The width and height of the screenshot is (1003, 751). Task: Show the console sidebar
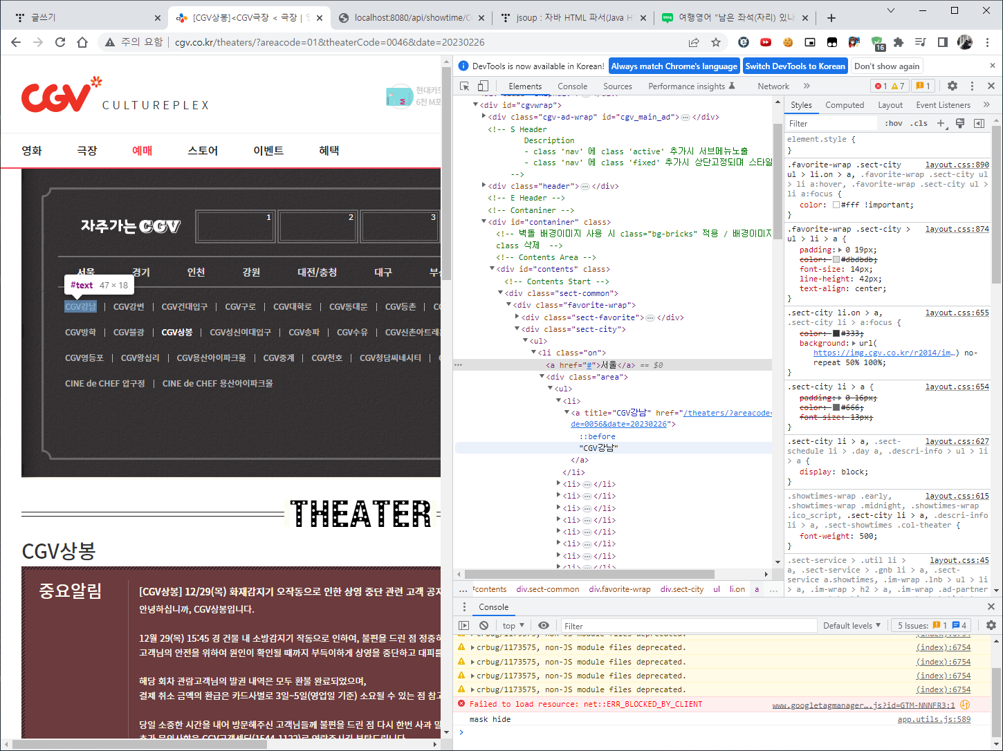[x=464, y=625]
